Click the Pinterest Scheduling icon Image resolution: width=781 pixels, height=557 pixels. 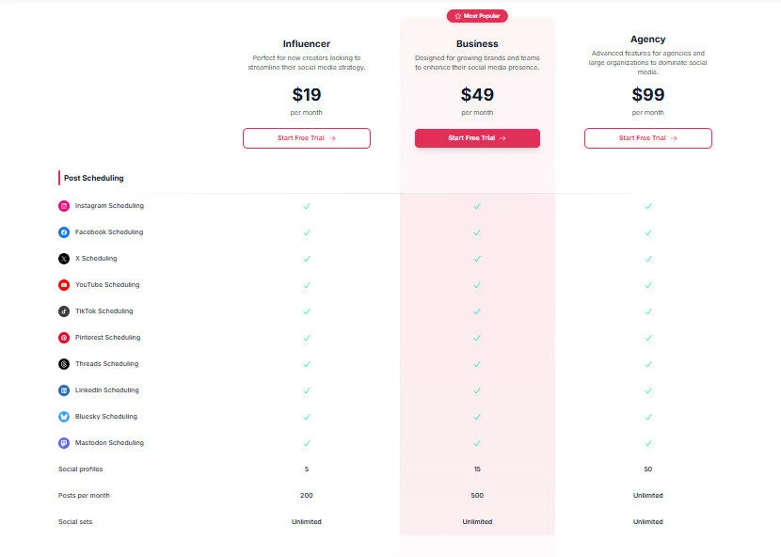click(x=64, y=337)
